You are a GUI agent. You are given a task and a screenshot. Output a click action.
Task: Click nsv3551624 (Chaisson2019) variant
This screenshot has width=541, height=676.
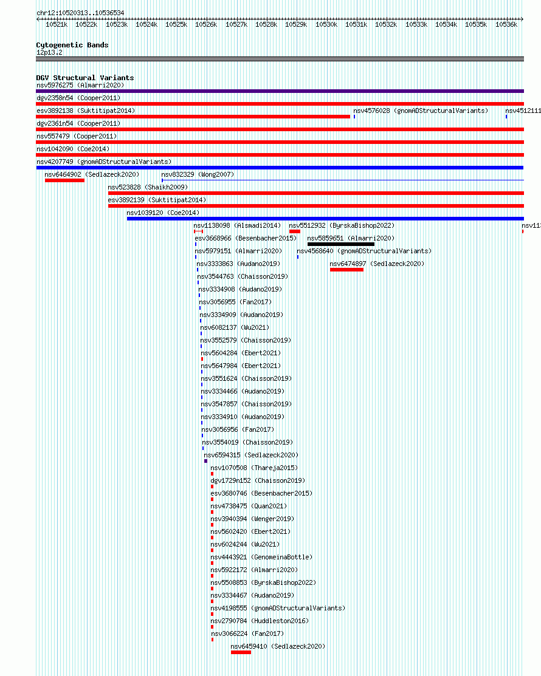pyautogui.click(x=246, y=378)
